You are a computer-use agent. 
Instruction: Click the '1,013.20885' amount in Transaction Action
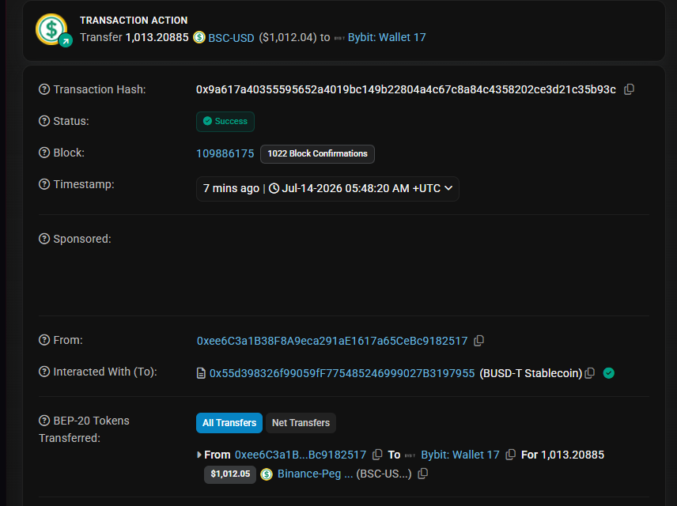(157, 38)
